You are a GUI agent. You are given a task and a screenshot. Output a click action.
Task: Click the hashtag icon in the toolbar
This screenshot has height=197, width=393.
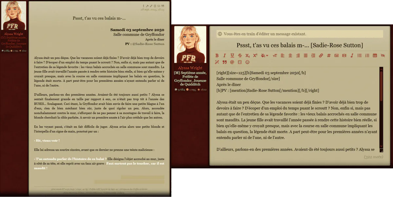[328, 56]
